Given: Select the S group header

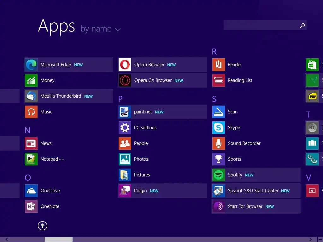Looking at the screenshot, I should tap(214, 99).
